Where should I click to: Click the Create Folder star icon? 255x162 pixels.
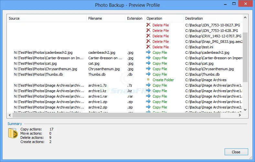pos(148,80)
